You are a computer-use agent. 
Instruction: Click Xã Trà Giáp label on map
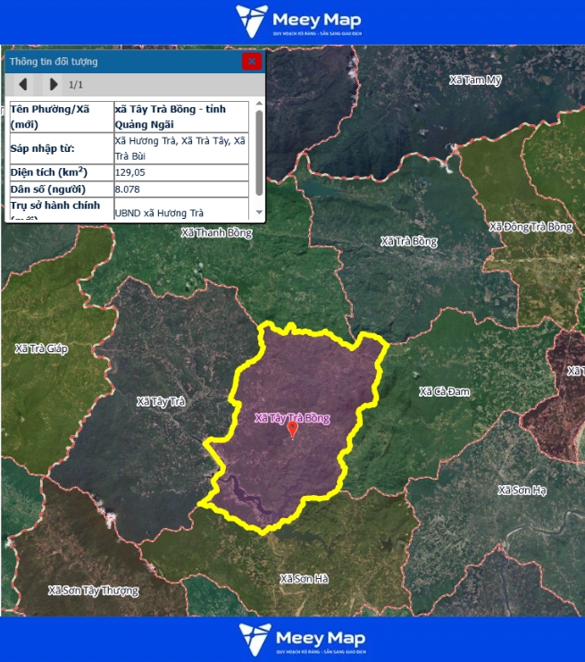41,348
